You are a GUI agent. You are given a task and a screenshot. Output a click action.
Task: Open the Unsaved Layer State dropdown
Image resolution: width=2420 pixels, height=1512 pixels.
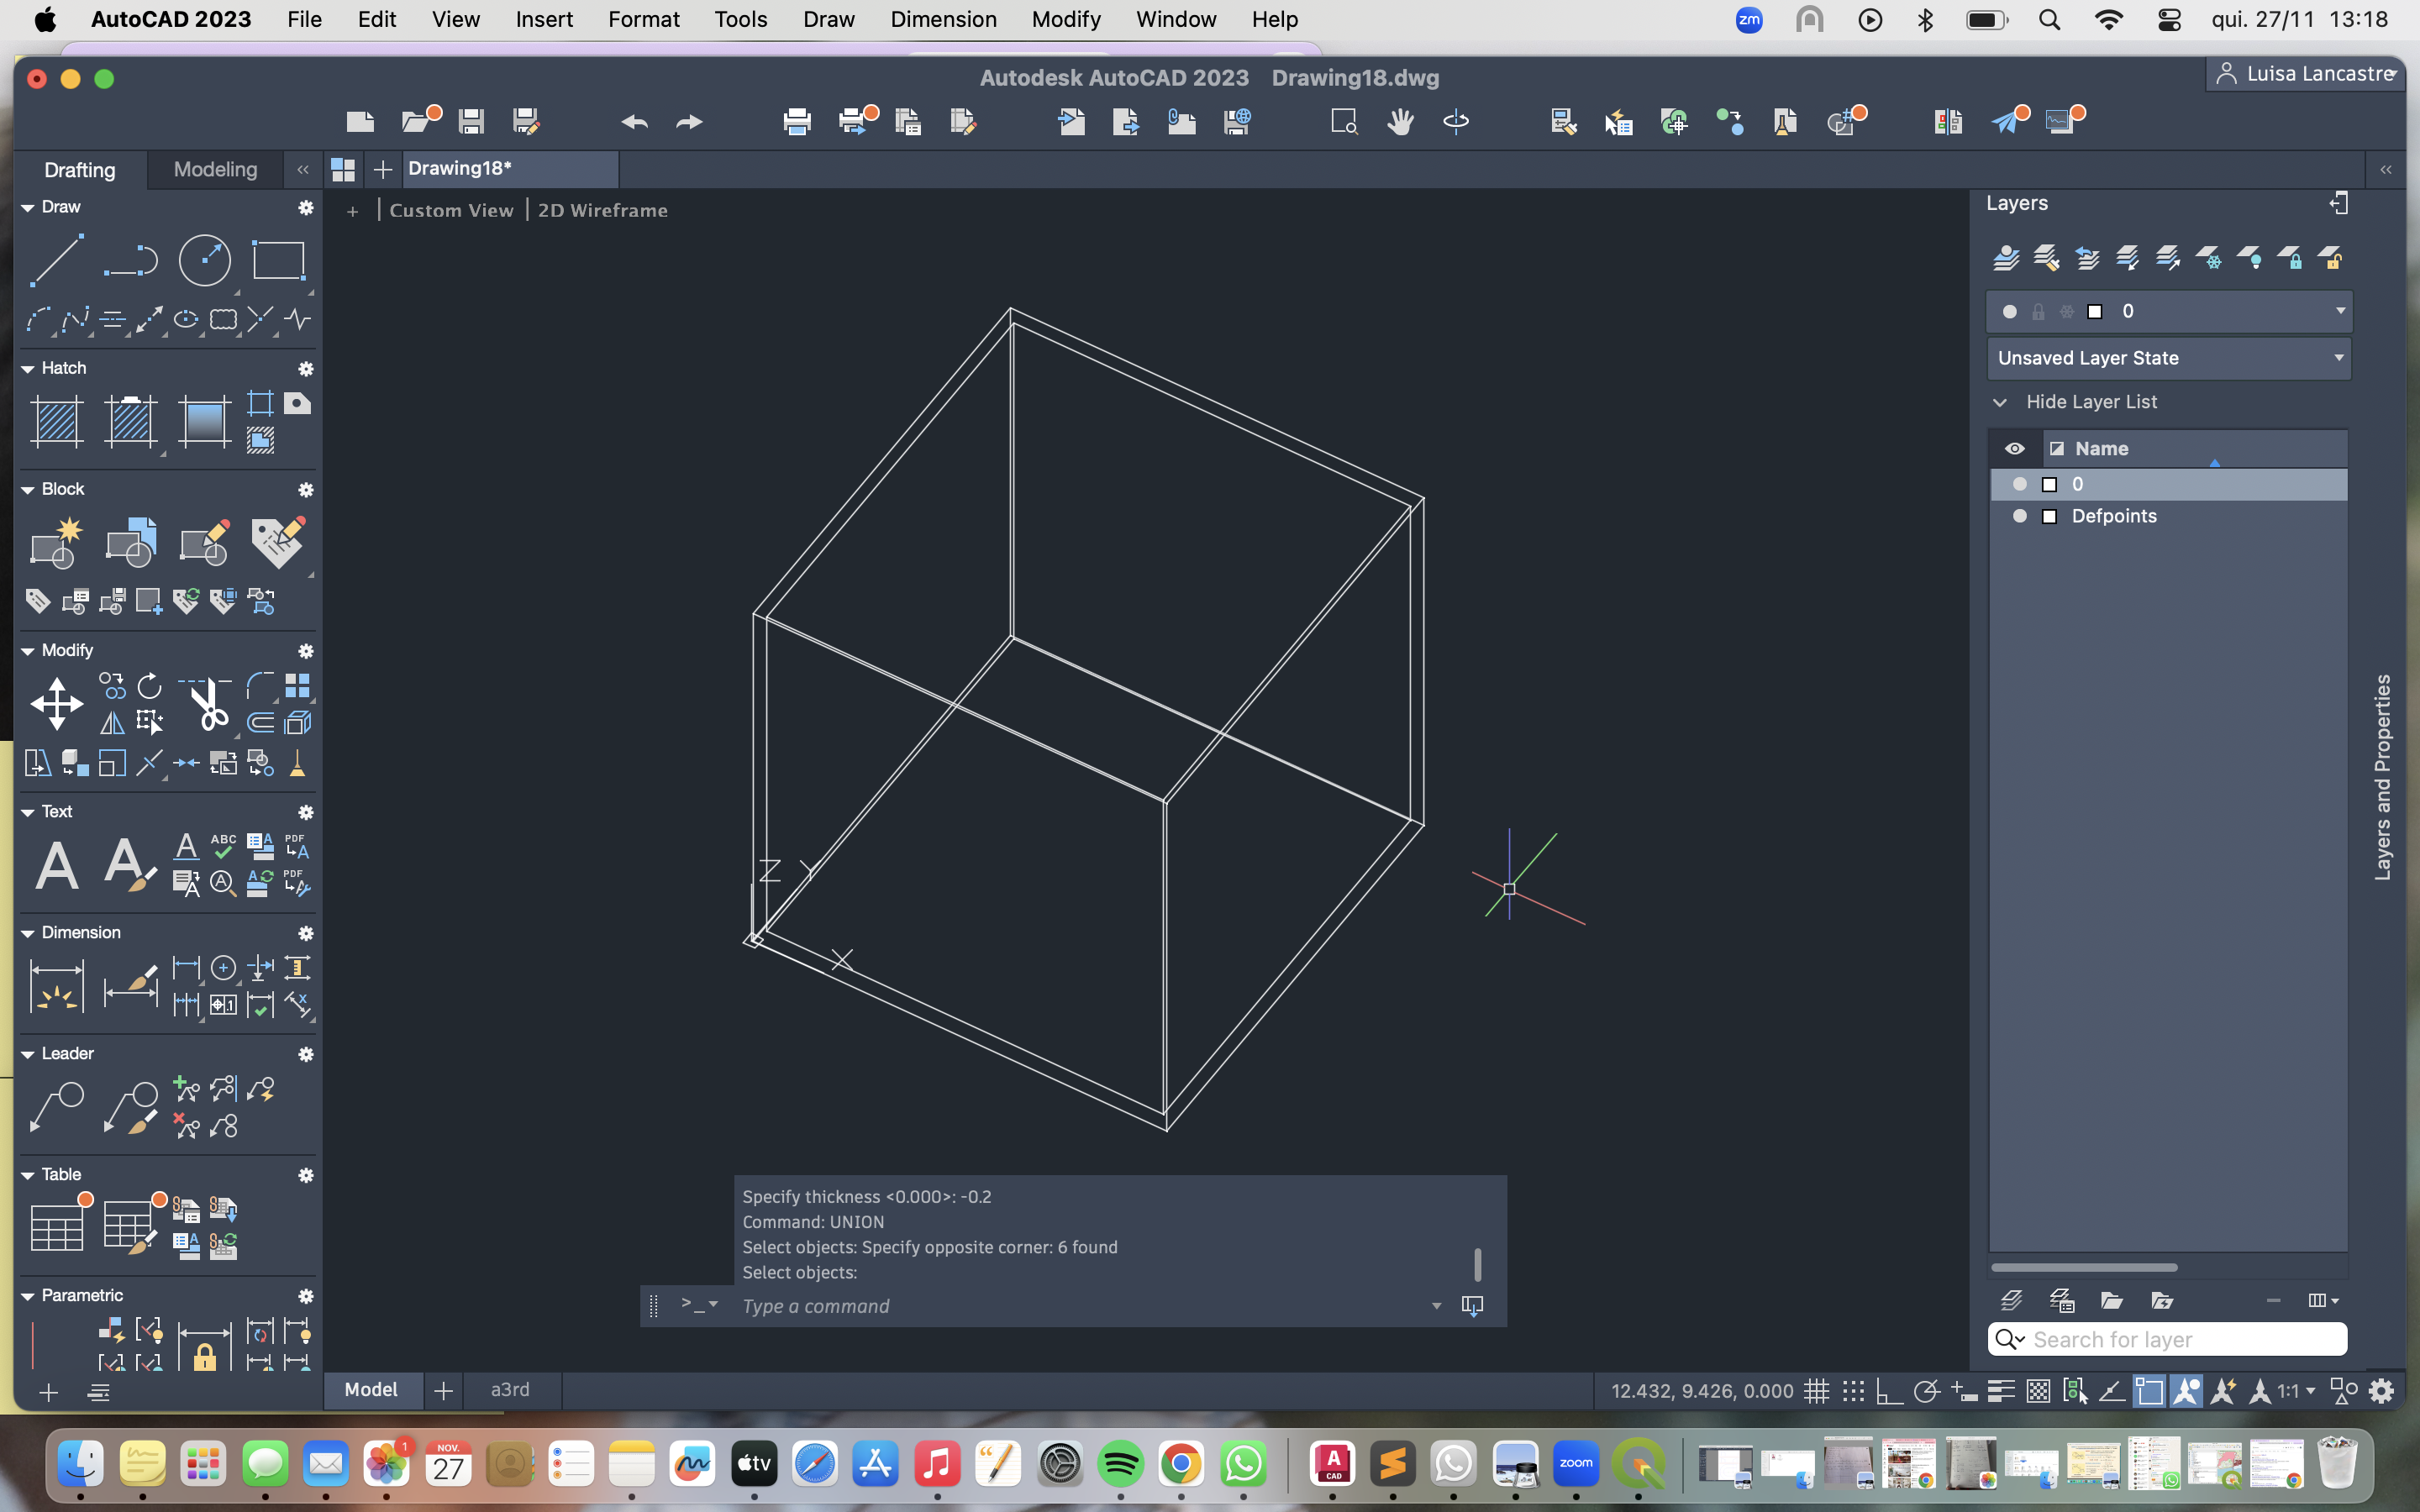pos(2167,358)
